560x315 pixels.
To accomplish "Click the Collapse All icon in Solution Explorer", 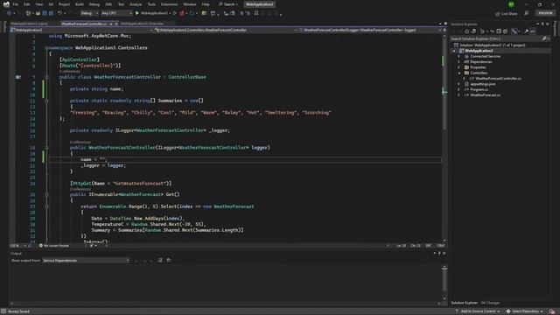I will click(499, 31).
